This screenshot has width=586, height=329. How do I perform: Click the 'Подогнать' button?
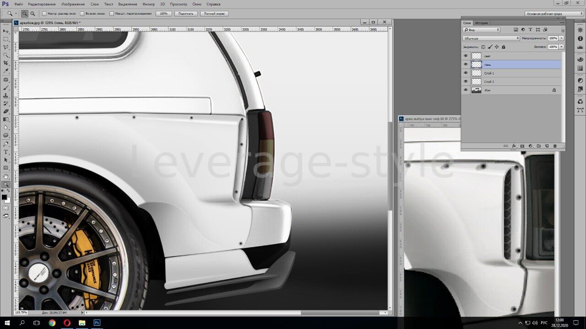coord(186,14)
